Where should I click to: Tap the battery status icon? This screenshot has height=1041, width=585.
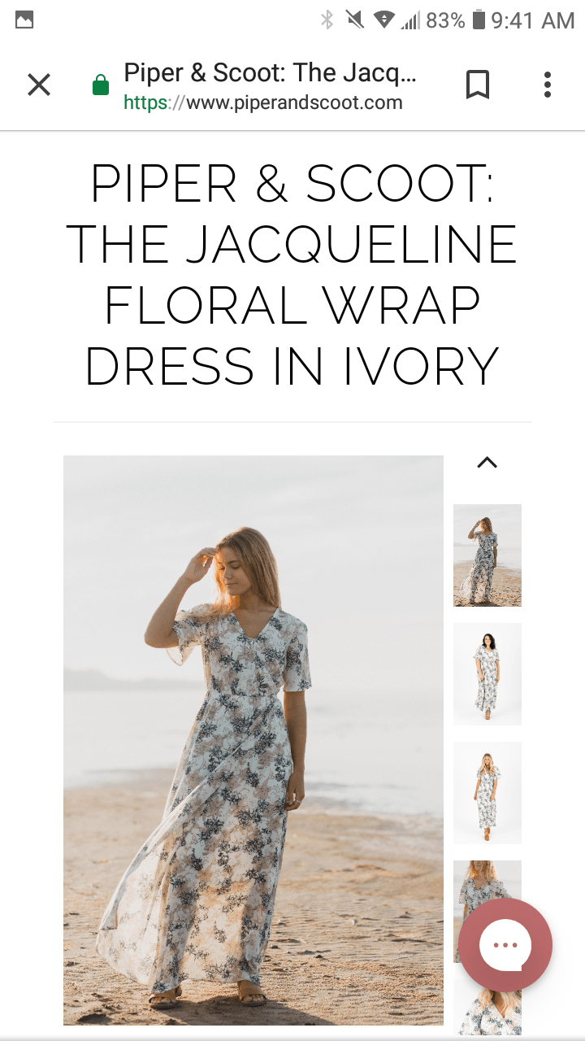(x=479, y=20)
